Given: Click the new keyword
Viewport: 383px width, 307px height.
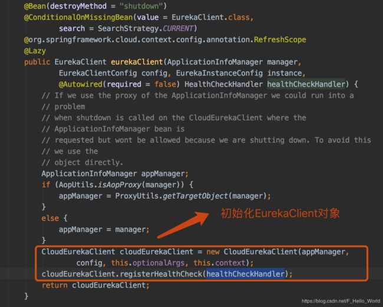Looking at the screenshot, I should tap(213, 252).
